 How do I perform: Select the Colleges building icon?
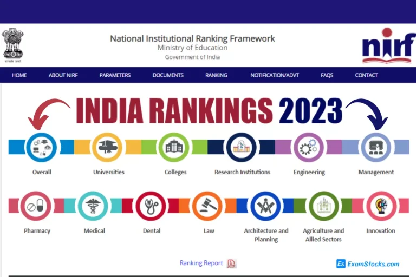pyautogui.click(x=174, y=147)
